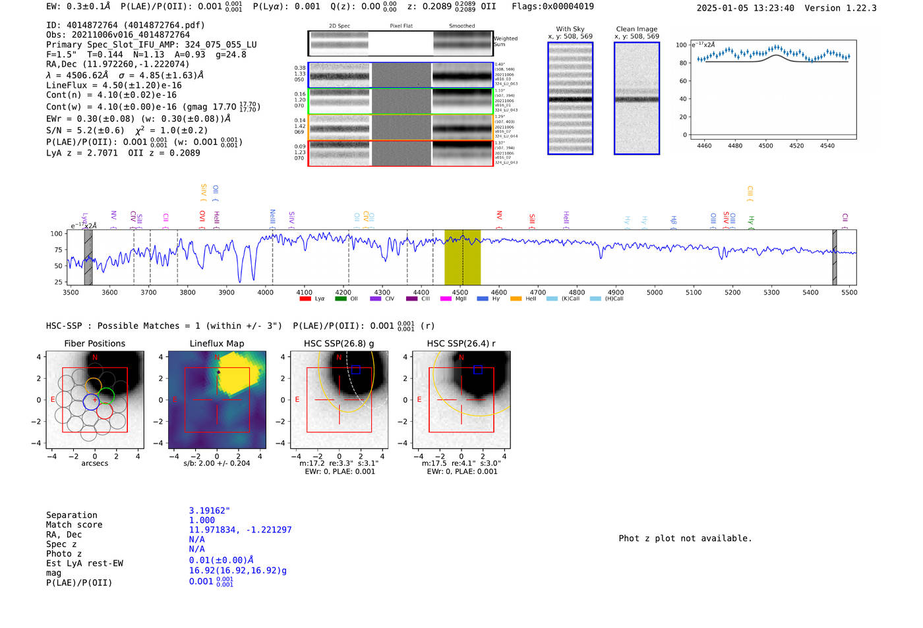Select the blue-bordered 2D fiber spectrum row
This screenshot has height=628, width=923.
coord(401,75)
